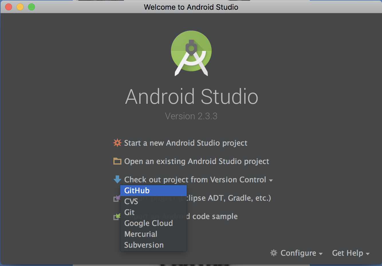This screenshot has width=382, height=266.
Task: Click the import project icon near Eclipse ADT text
Action: click(117, 198)
